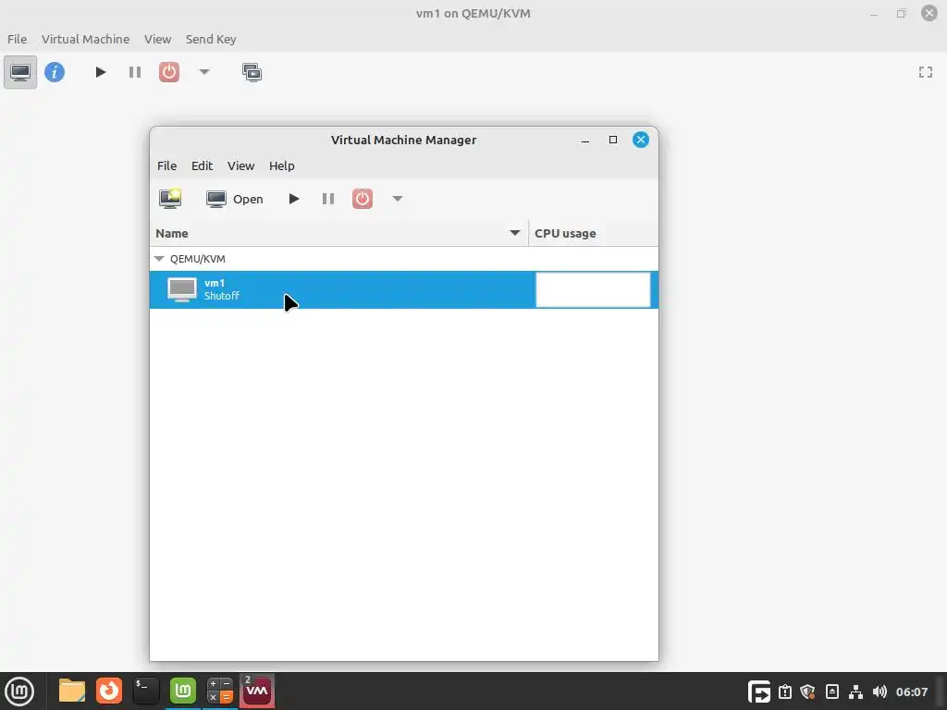Select the QEMU/KVM connection row

404,259
